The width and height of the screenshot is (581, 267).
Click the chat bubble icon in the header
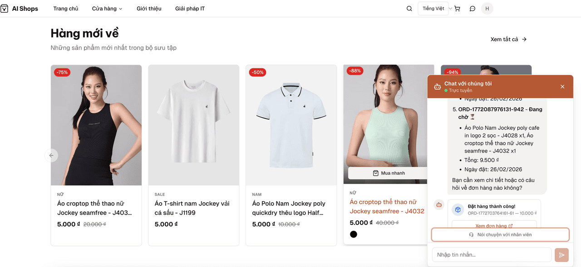tap(473, 8)
